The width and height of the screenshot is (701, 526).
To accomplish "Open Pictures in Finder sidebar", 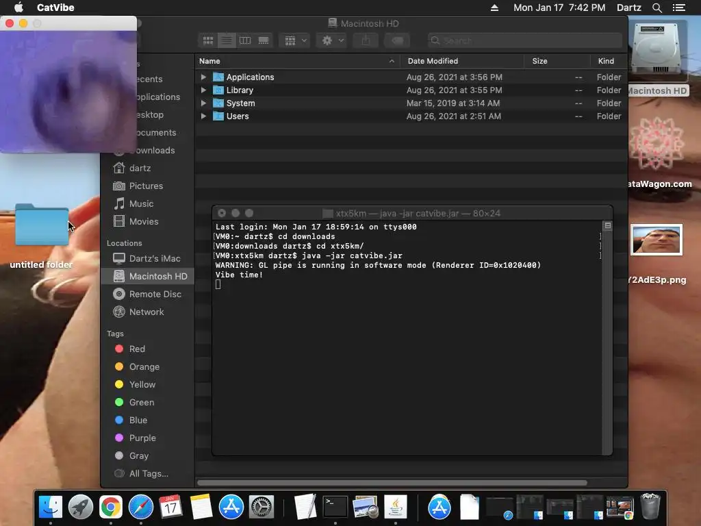I will (146, 186).
